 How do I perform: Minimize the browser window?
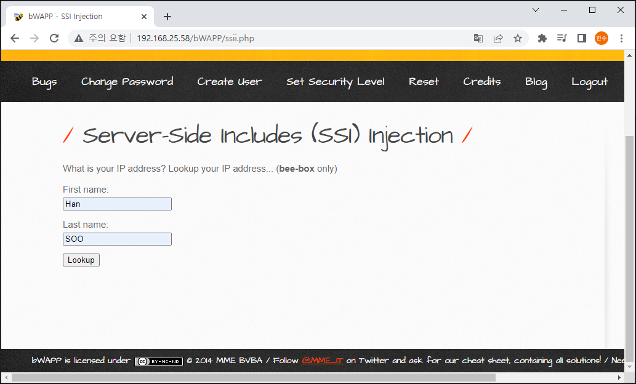click(564, 10)
